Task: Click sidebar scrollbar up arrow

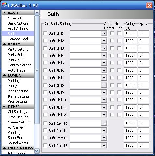Action: tap(37, 13)
